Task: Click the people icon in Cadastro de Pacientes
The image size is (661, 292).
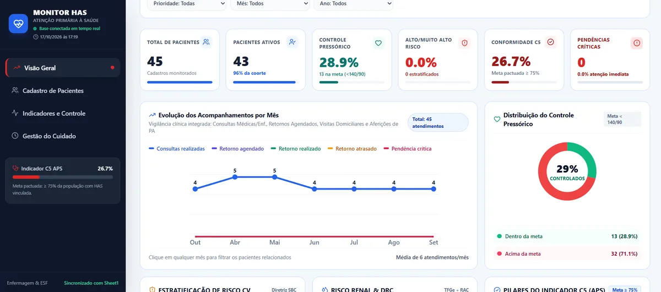Action: click(15, 90)
